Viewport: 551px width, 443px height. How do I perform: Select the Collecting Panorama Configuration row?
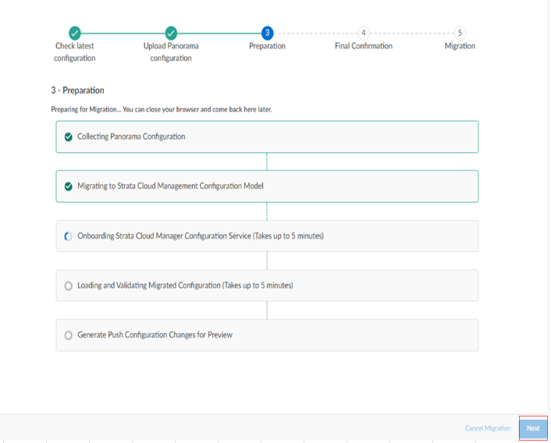[267, 137]
